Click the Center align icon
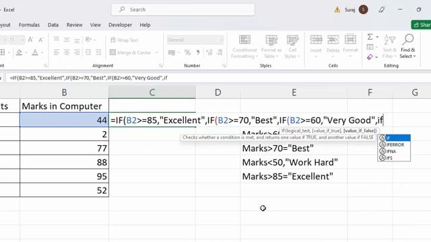Viewport: 431px width, 242px height. coord(67,52)
